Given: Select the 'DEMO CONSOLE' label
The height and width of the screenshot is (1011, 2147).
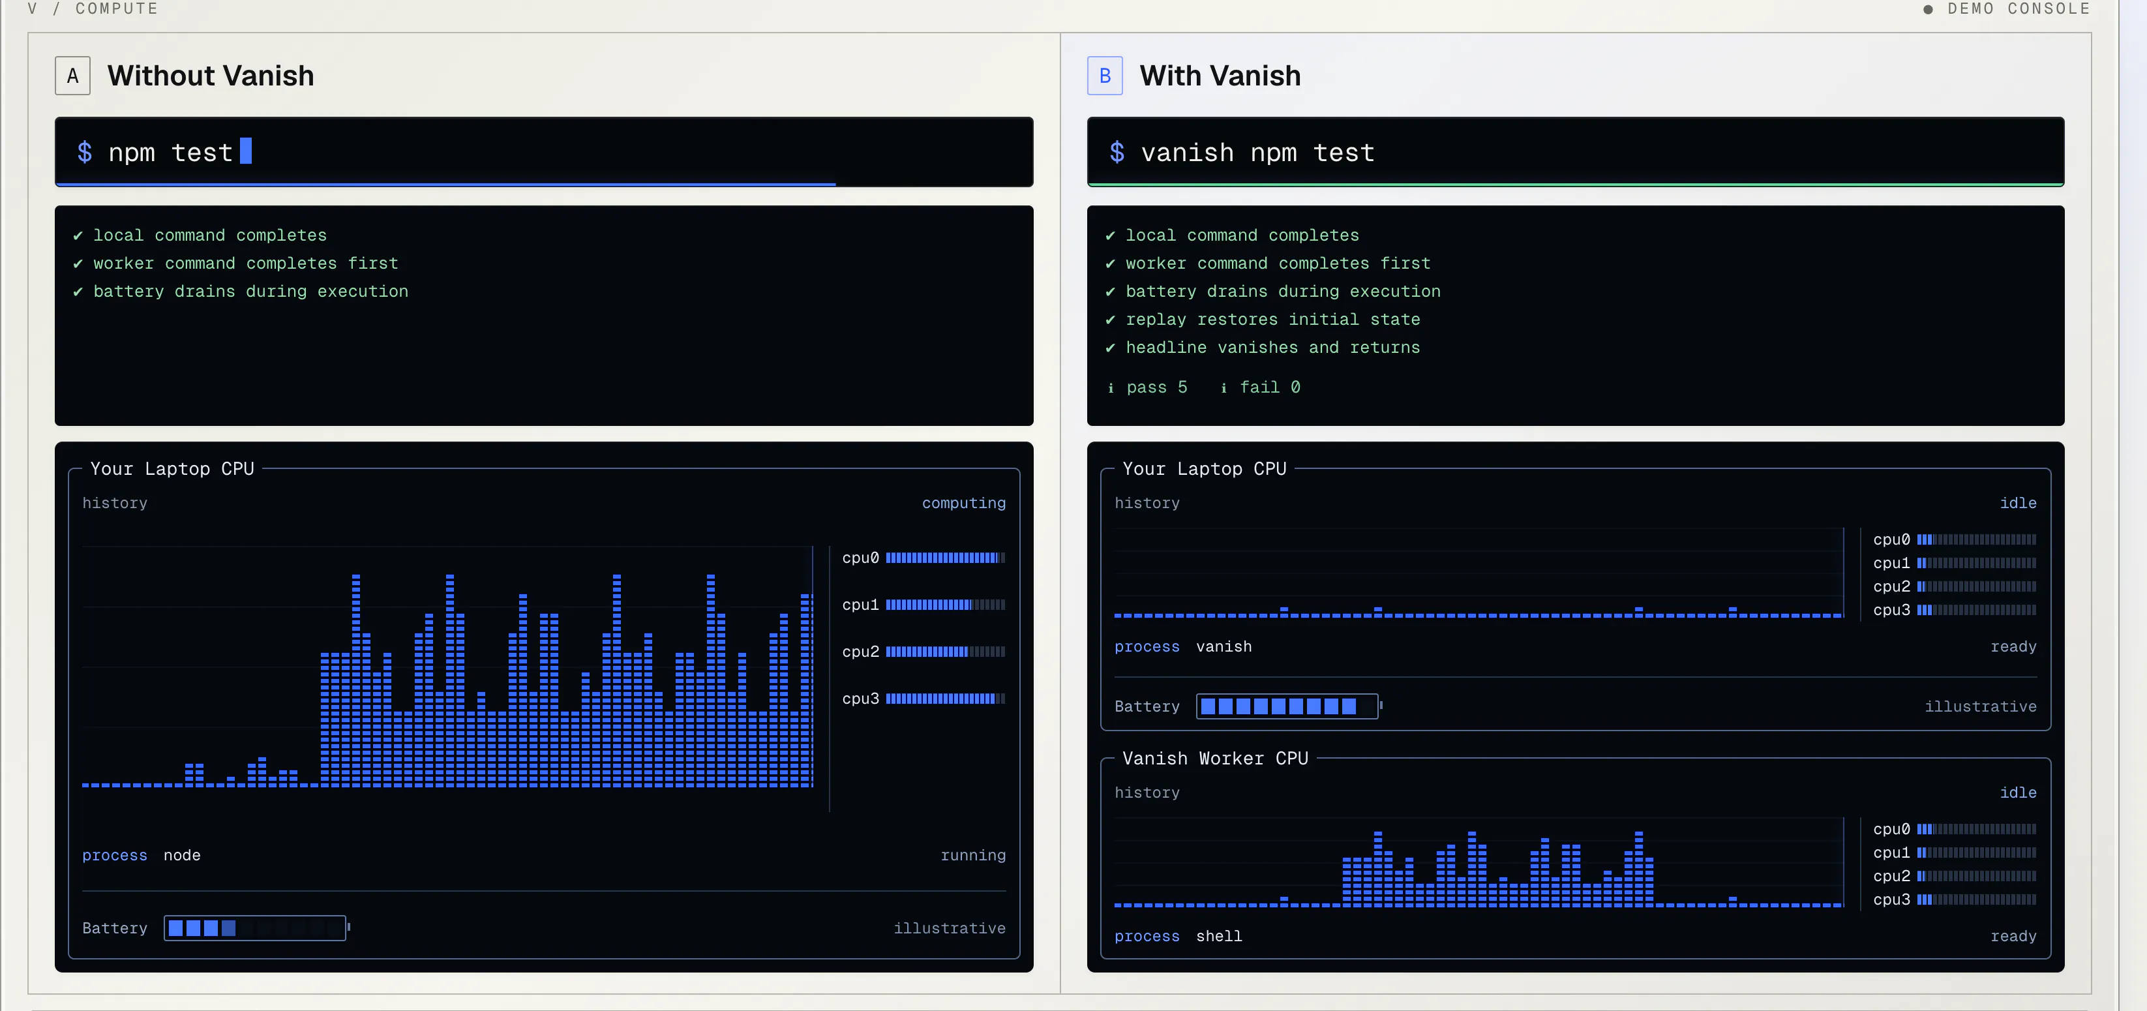Looking at the screenshot, I should tap(2019, 8).
